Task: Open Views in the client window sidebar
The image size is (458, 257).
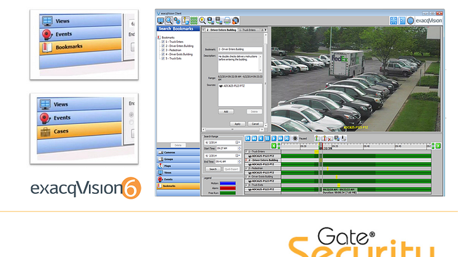Action: (x=178, y=172)
